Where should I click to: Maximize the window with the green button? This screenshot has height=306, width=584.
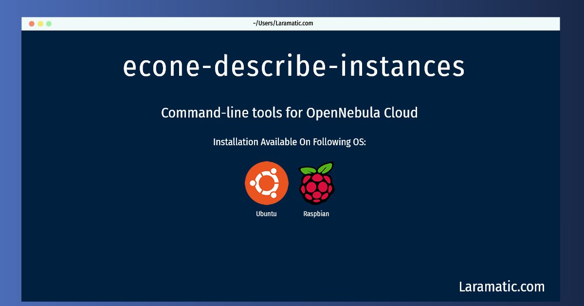pyautogui.click(x=49, y=23)
